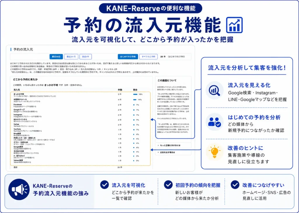Click the 件数 column header

tap(120, 90)
